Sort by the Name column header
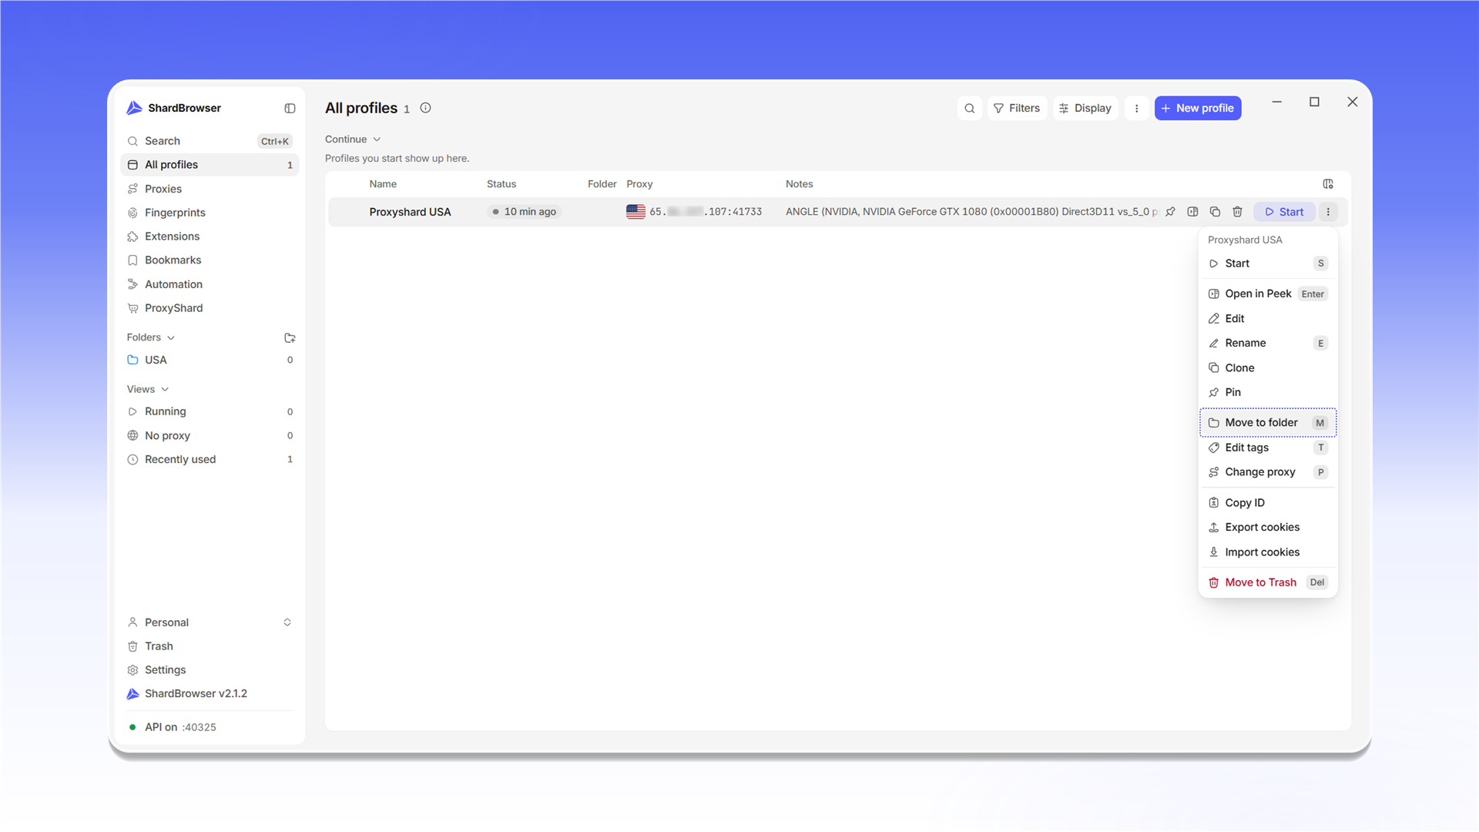This screenshot has height=832, width=1479. [383, 184]
